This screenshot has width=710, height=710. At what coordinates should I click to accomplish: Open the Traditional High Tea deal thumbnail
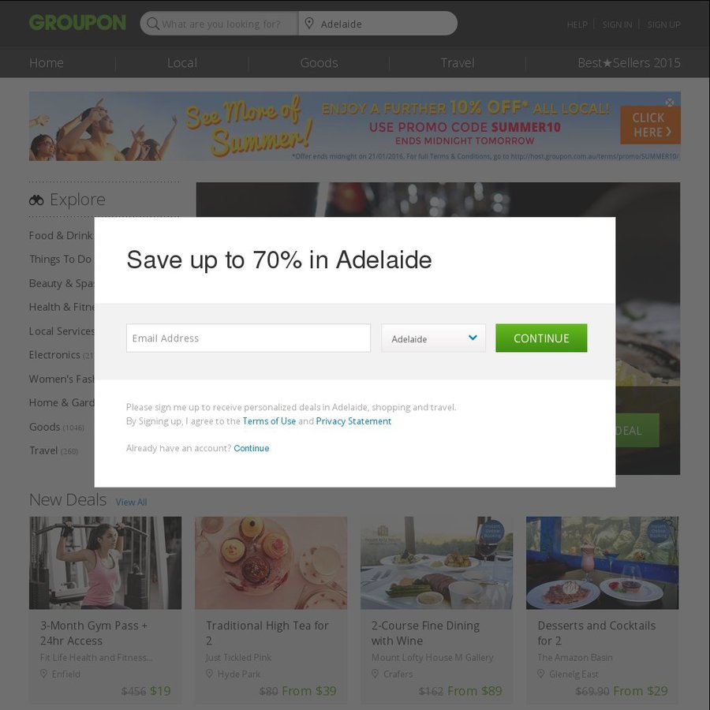click(x=271, y=562)
